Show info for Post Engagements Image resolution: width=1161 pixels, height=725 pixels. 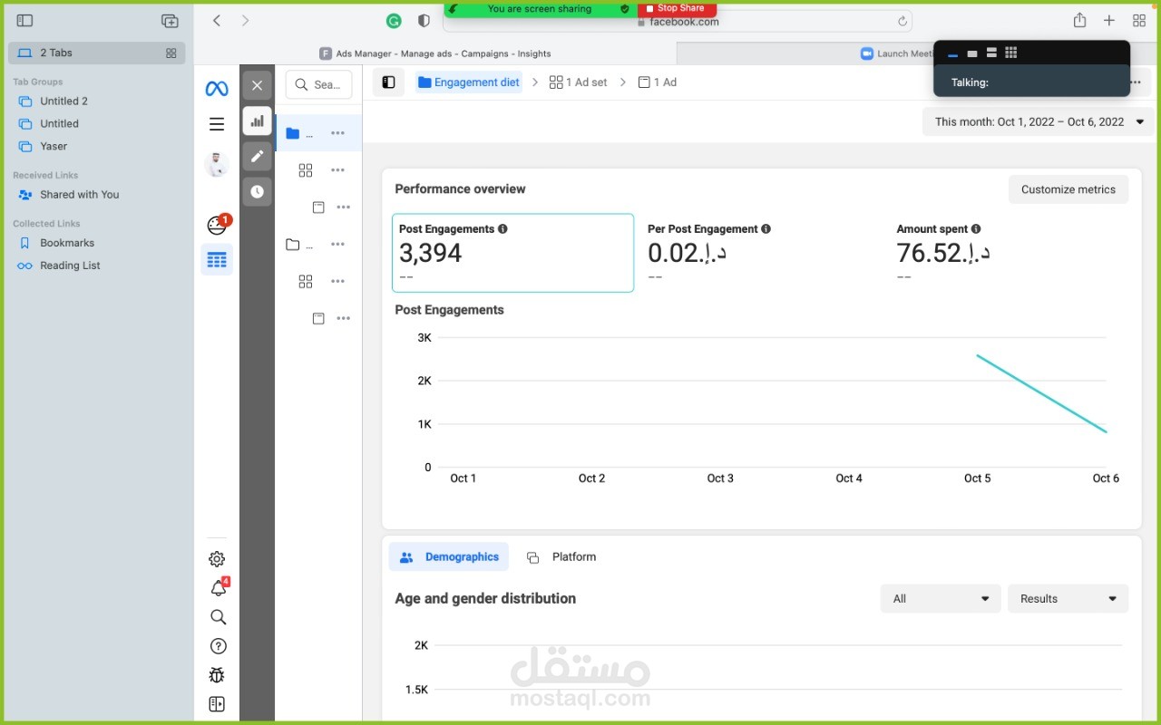[502, 229]
